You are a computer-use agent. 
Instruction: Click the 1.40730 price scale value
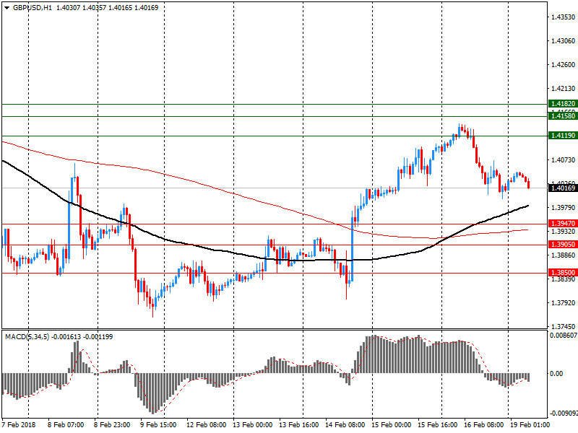(563, 159)
